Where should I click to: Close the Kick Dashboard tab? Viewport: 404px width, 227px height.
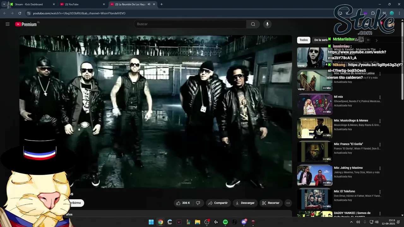tap(54, 4)
